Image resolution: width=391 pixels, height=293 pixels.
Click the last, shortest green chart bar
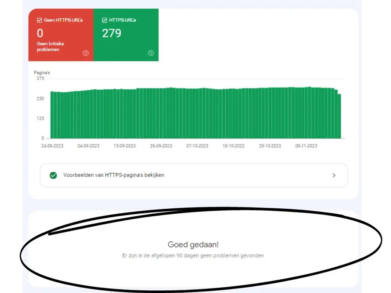tap(339, 116)
